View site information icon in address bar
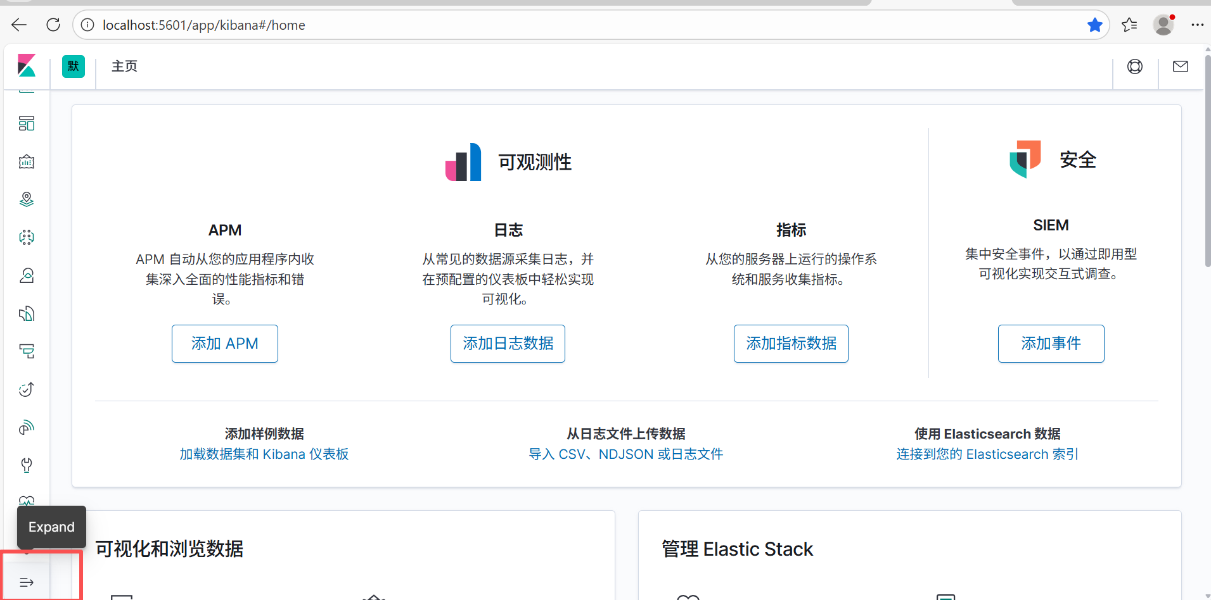This screenshot has width=1211, height=600. [87, 25]
